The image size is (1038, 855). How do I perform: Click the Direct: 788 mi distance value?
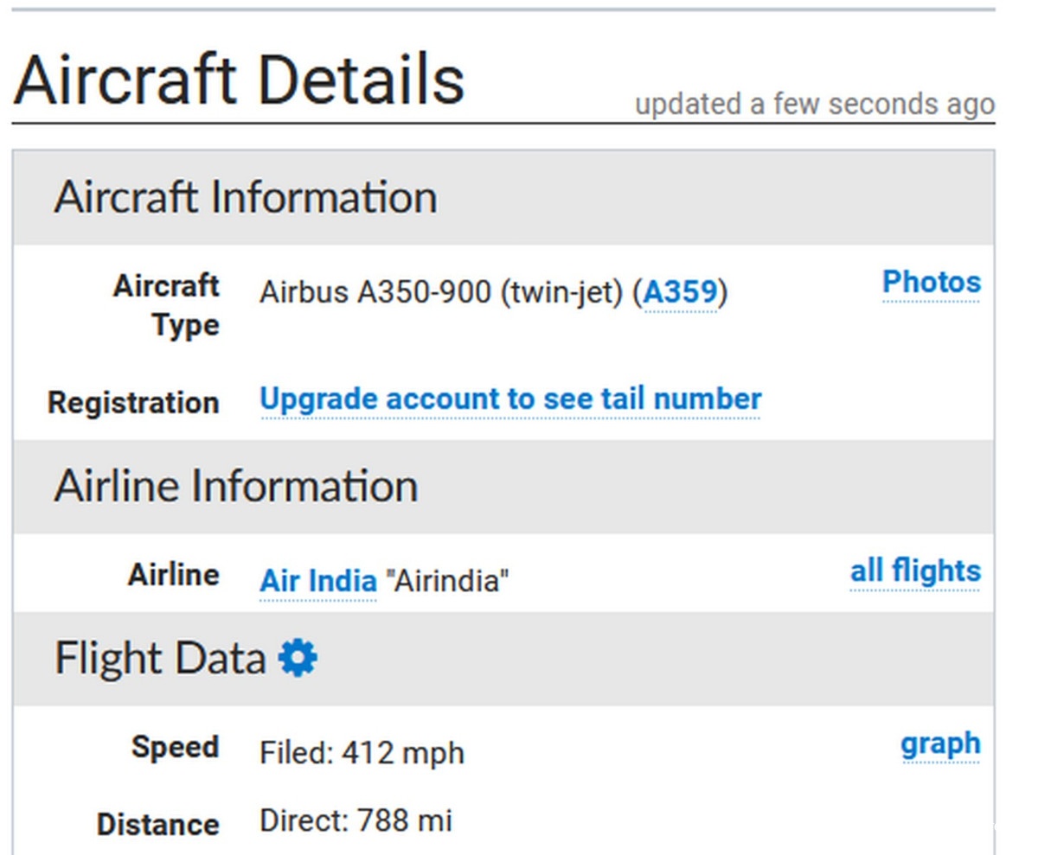pos(356,820)
